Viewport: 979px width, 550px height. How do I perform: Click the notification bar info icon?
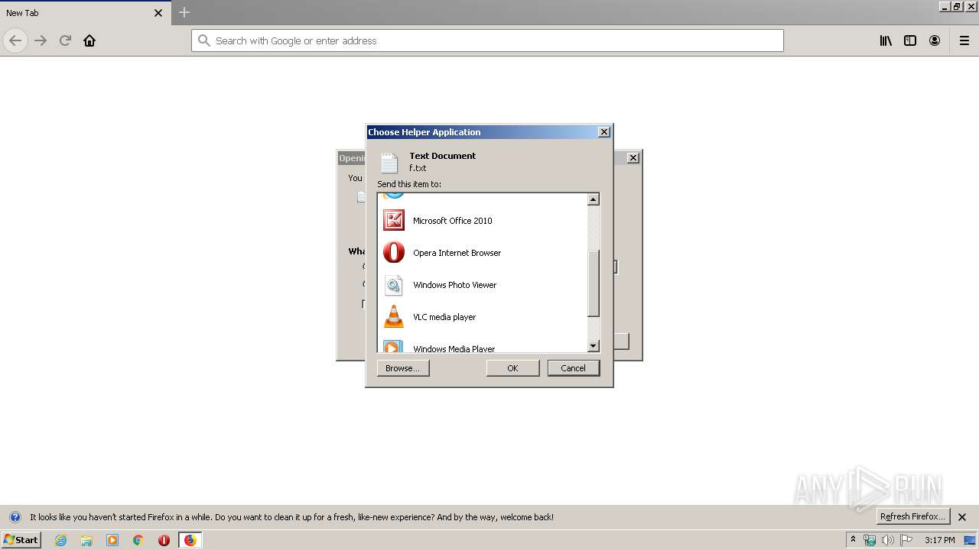point(15,517)
